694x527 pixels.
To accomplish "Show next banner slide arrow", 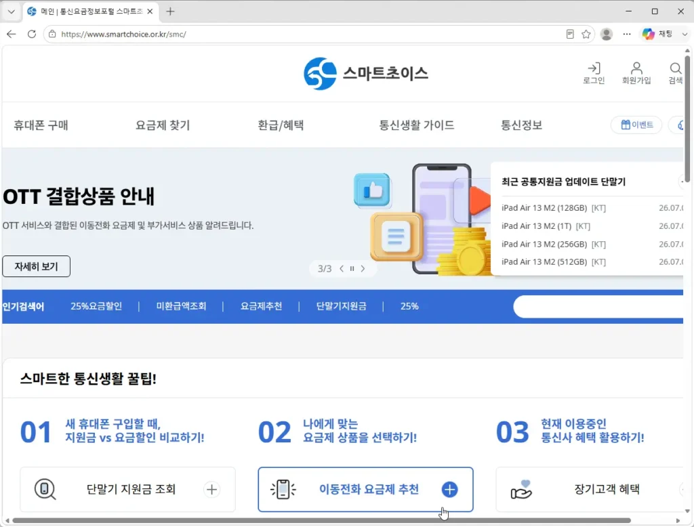I will [x=363, y=269].
